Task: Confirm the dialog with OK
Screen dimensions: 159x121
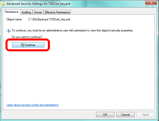Action: click(105, 115)
